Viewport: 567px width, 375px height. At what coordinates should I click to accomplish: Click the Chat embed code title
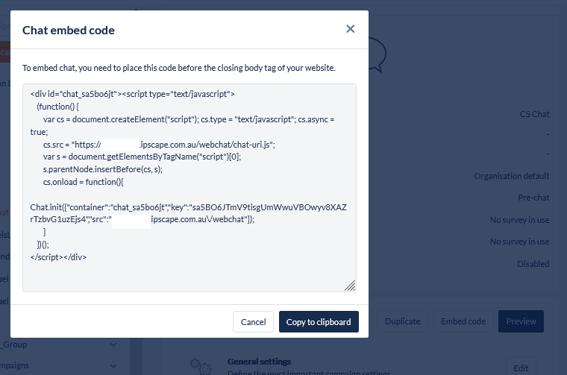[69, 31]
